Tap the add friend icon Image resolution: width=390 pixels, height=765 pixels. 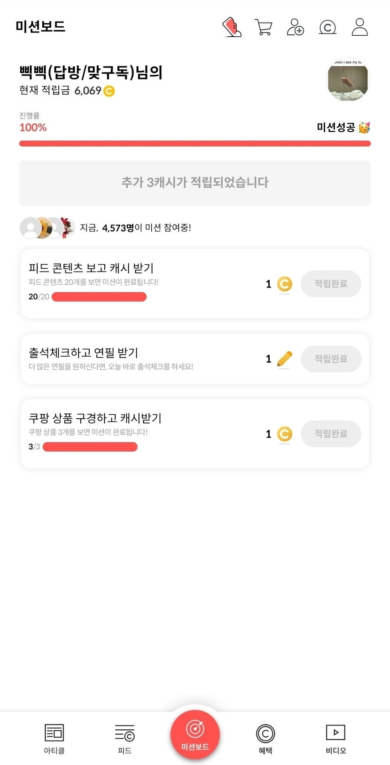click(x=295, y=27)
